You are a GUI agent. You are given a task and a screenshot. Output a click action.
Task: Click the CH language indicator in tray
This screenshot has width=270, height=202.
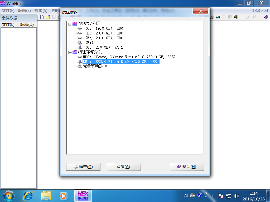[186, 195]
